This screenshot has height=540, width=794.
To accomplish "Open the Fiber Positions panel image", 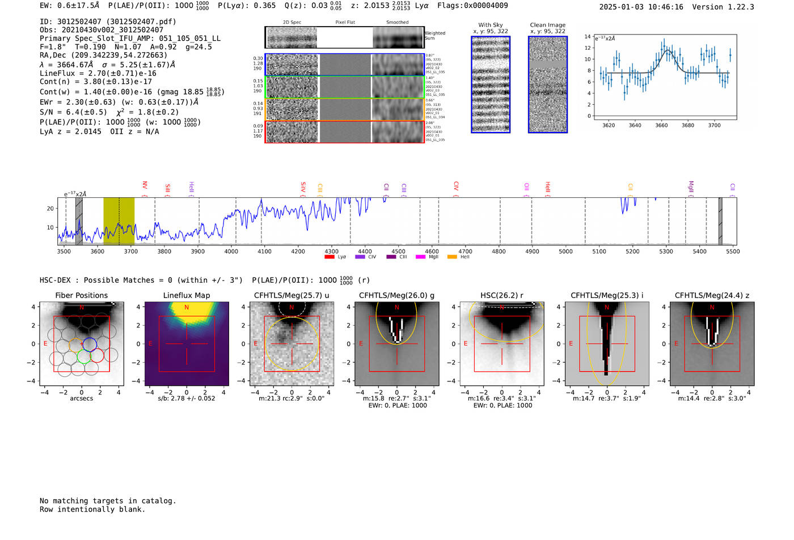I will coord(82,344).
